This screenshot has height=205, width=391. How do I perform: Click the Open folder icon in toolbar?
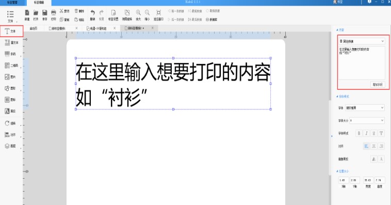pyautogui.click(x=36, y=15)
